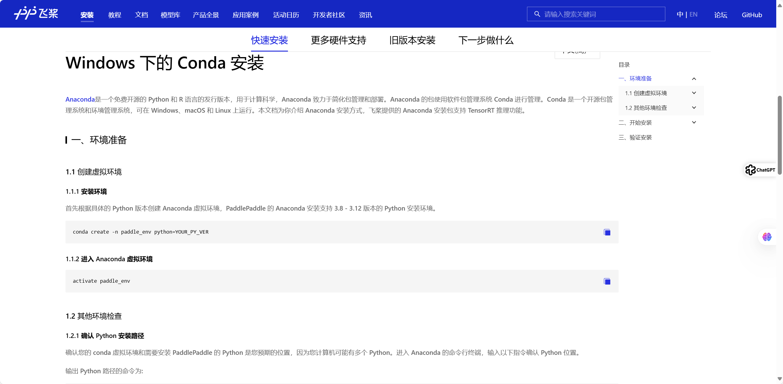783x384 pixels.
Task: Expand the 1.2 其他环境检查 entry
Action: (x=694, y=108)
